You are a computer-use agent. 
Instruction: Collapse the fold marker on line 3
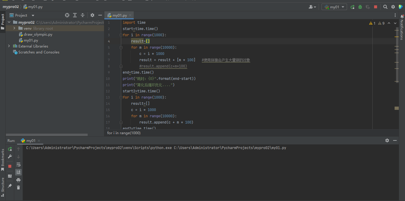(x=121, y=35)
